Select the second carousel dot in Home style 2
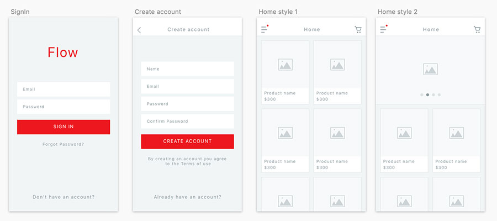The image size is (497, 221). click(x=428, y=95)
